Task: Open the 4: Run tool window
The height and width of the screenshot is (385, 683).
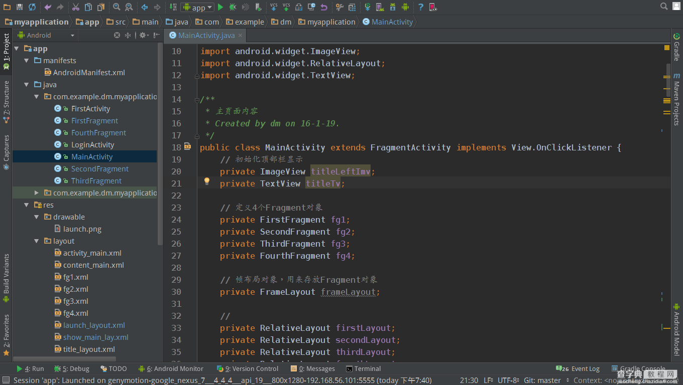Action: click(x=30, y=368)
